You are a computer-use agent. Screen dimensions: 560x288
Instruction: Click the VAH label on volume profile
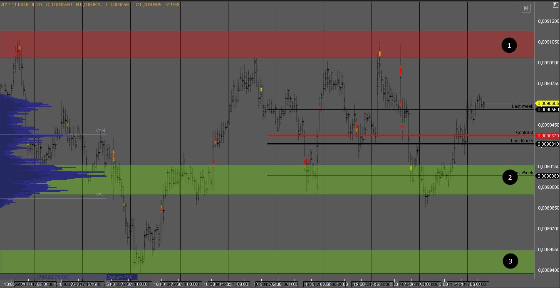[x=100, y=131]
